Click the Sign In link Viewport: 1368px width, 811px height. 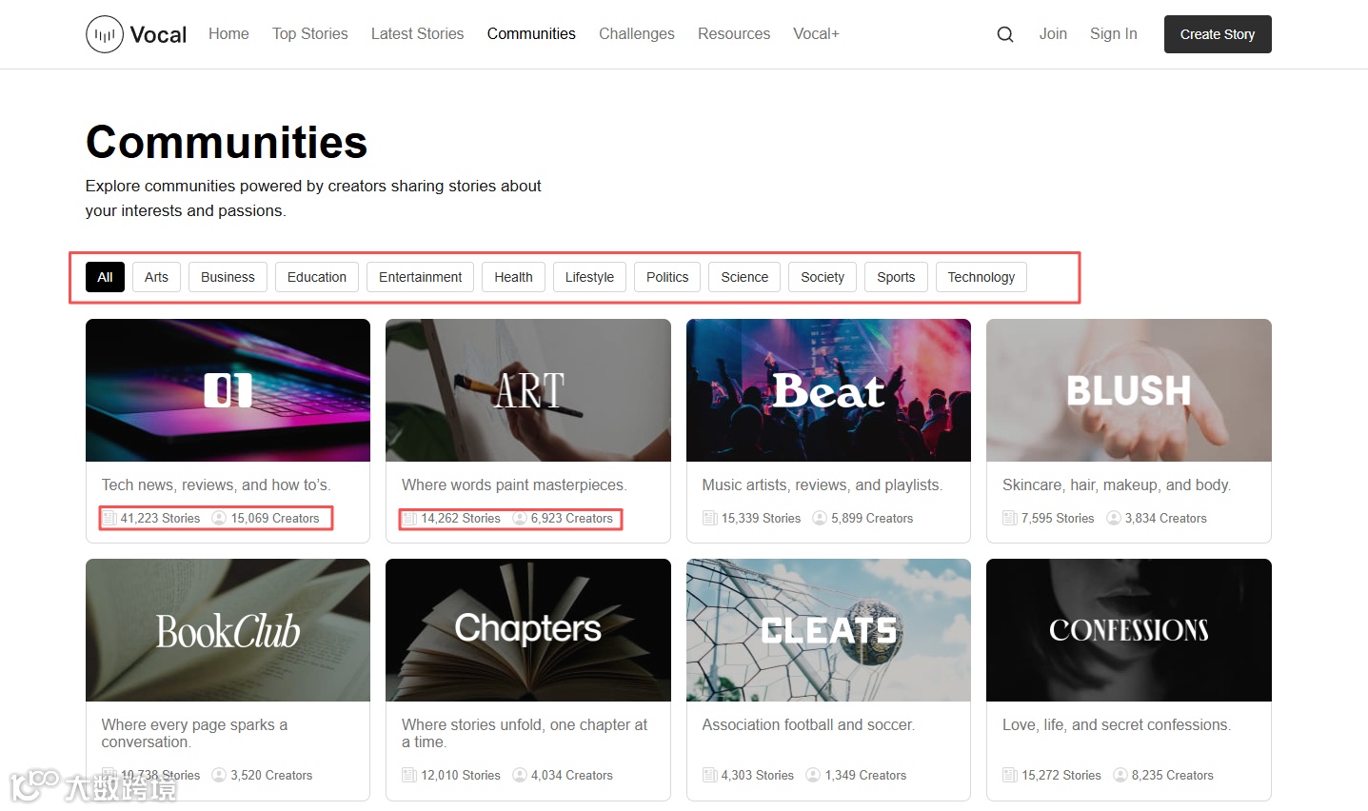[1114, 34]
